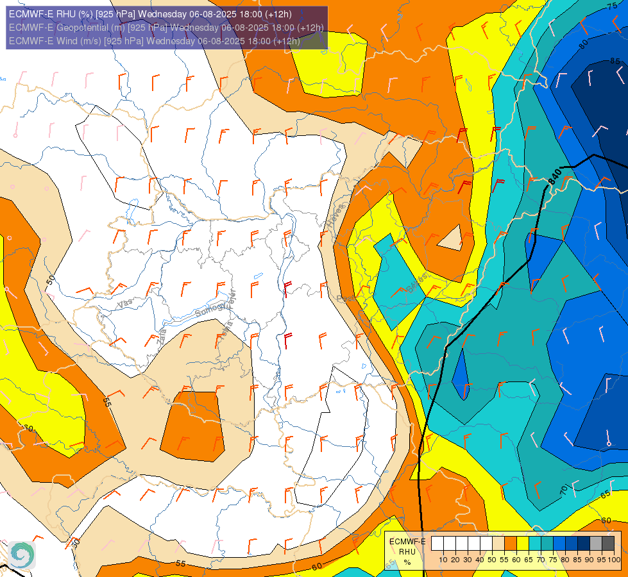The height and width of the screenshot is (577, 628).
Task: Select the ECMWF-E Wind (m/s) title line
Action: click(154, 41)
